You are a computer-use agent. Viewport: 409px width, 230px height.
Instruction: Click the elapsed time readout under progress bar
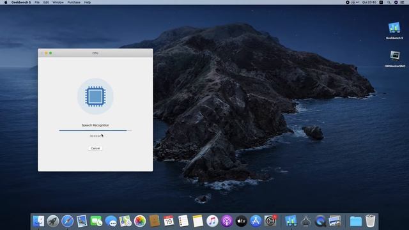(x=95, y=136)
